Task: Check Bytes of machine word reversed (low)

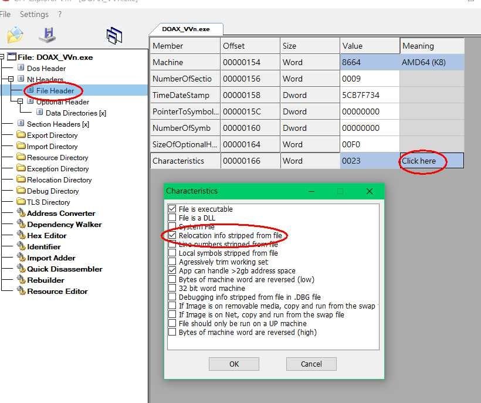Action: click(172, 279)
